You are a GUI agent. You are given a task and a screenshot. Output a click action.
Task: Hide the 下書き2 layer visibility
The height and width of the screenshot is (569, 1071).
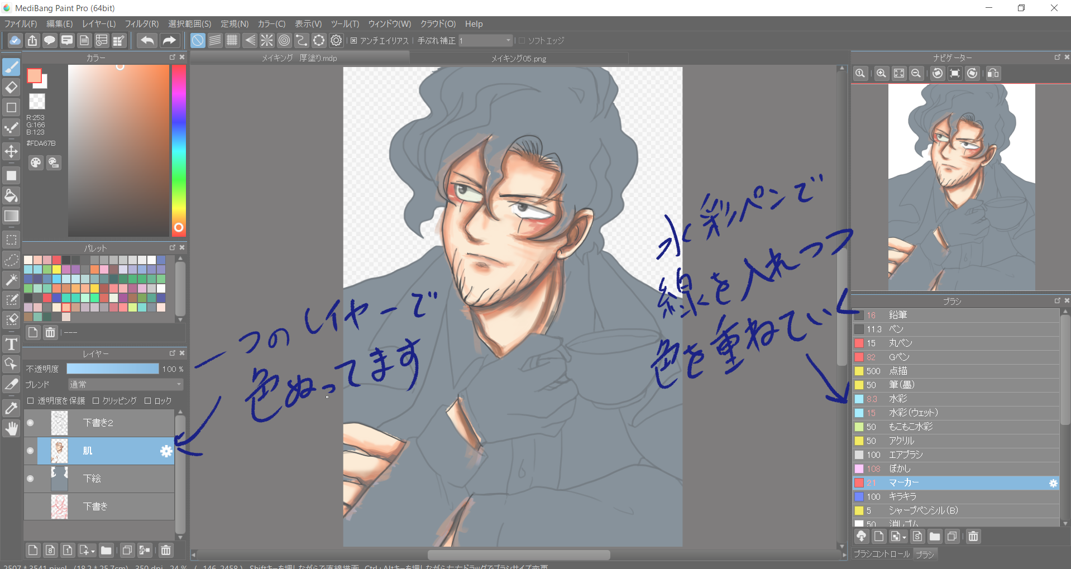30,423
